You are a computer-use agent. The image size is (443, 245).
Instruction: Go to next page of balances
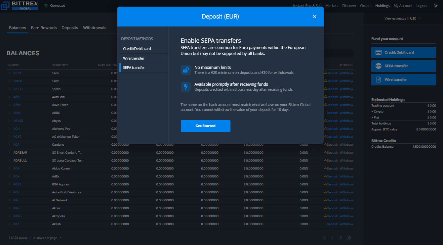[341, 238]
